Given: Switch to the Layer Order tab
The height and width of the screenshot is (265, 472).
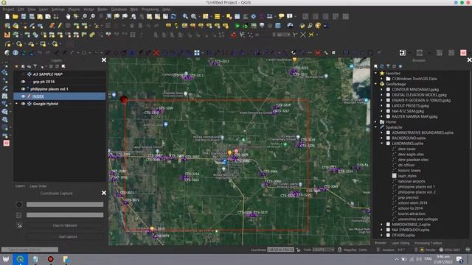Looking at the screenshot, I should 38,186.
